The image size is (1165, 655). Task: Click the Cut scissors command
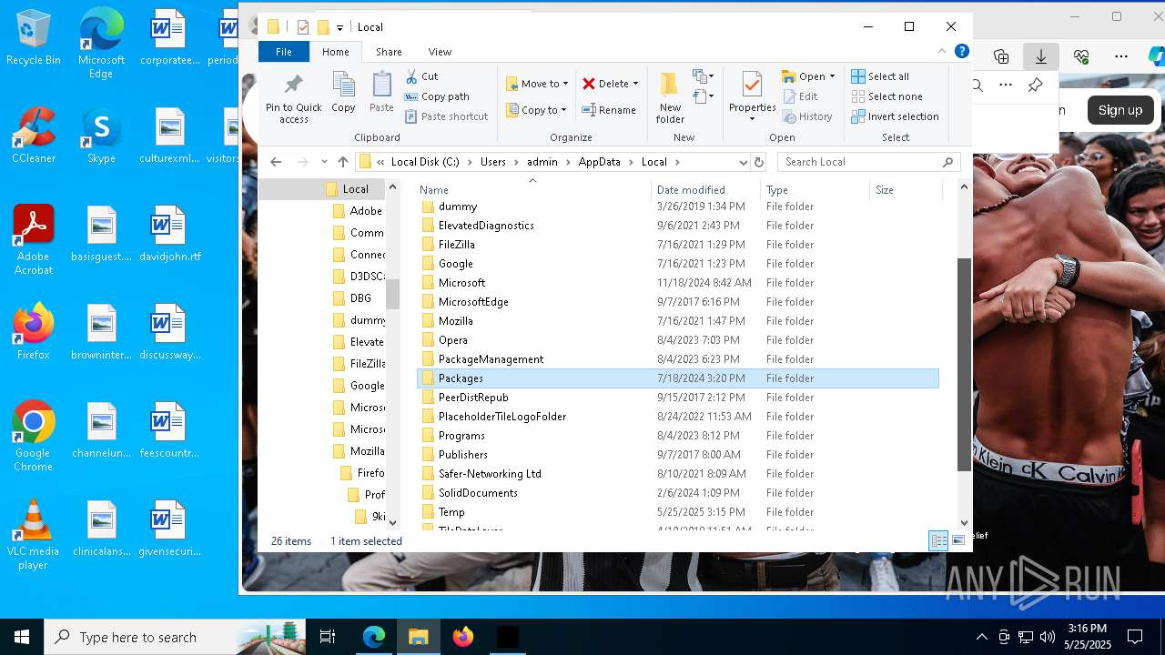point(421,76)
